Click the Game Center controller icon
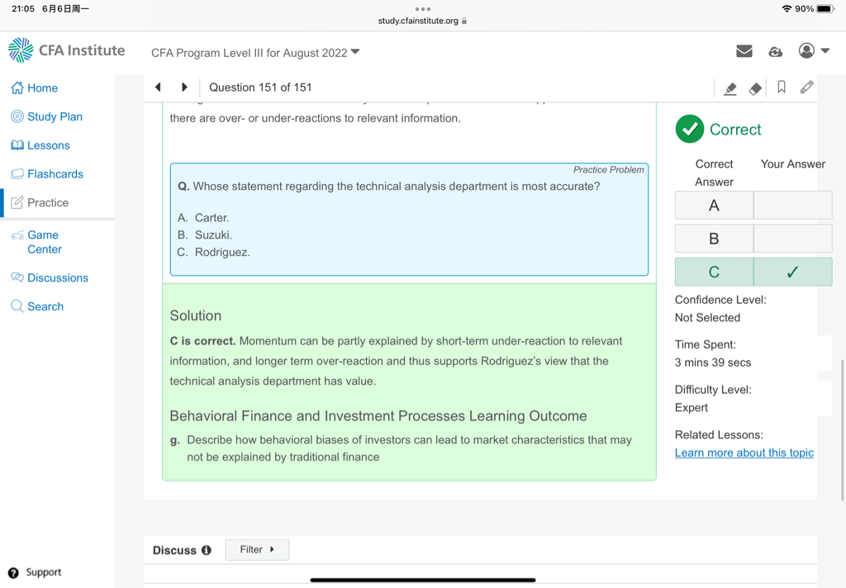Image resolution: width=846 pixels, height=588 pixels. (x=17, y=235)
